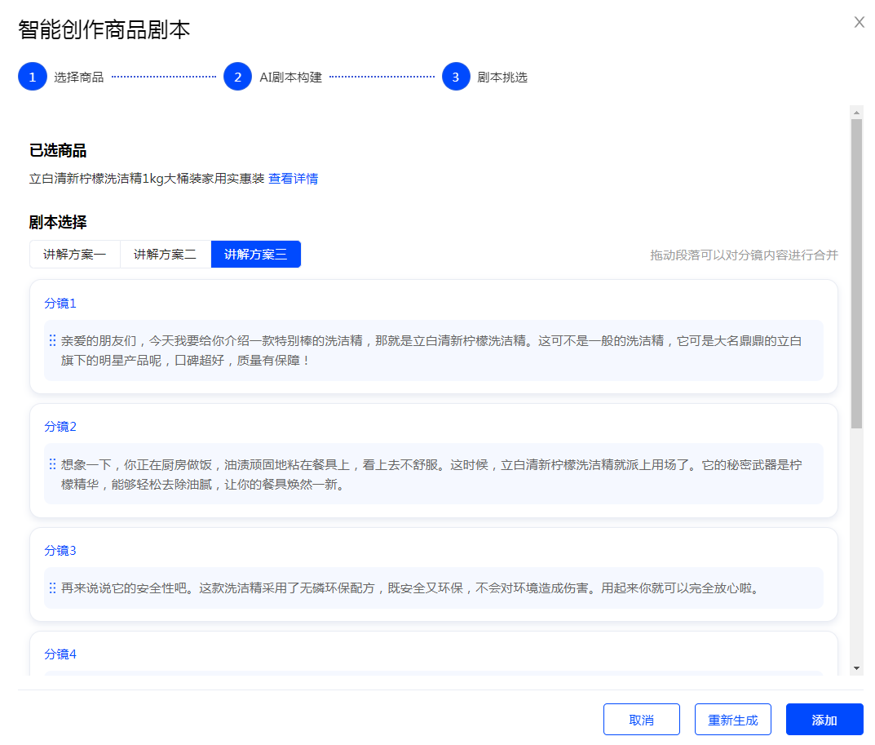Click the drag handle icon in 分镜2
Screen dimensions: 875x745
click(x=52, y=464)
